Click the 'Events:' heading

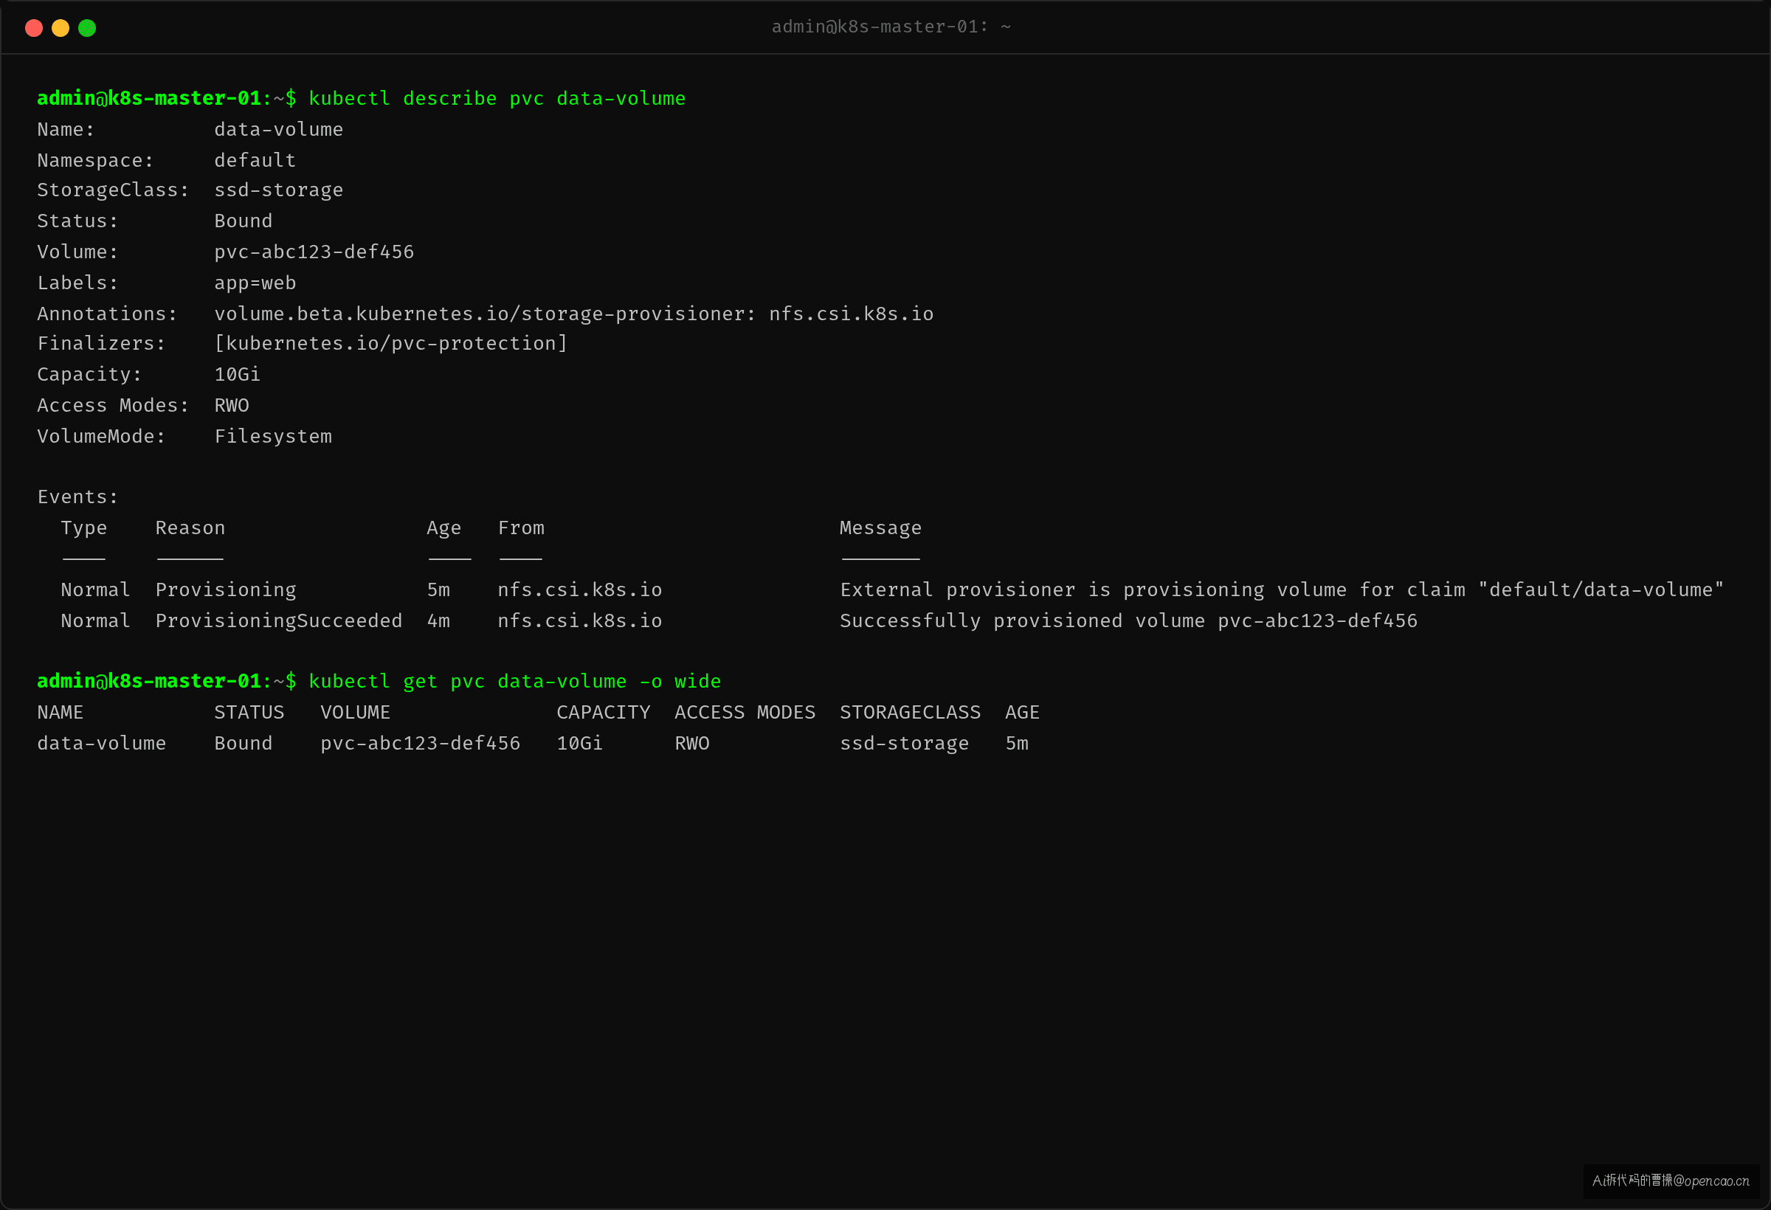point(77,497)
